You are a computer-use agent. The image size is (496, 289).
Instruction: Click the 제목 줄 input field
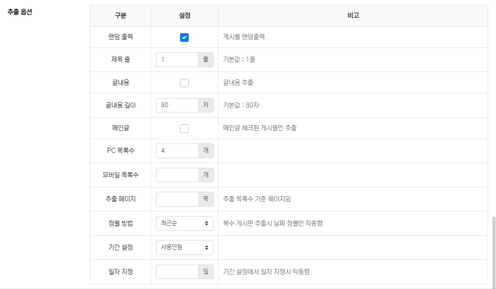click(x=177, y=60)
